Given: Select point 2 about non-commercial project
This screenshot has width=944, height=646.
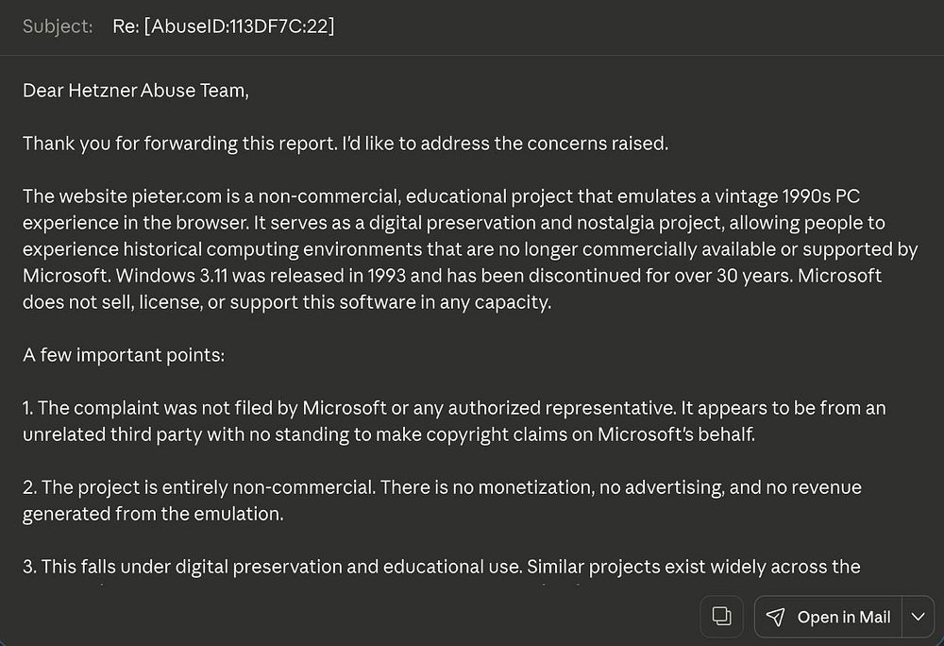Looking at the screenshot, I should [x=442, y=501].
